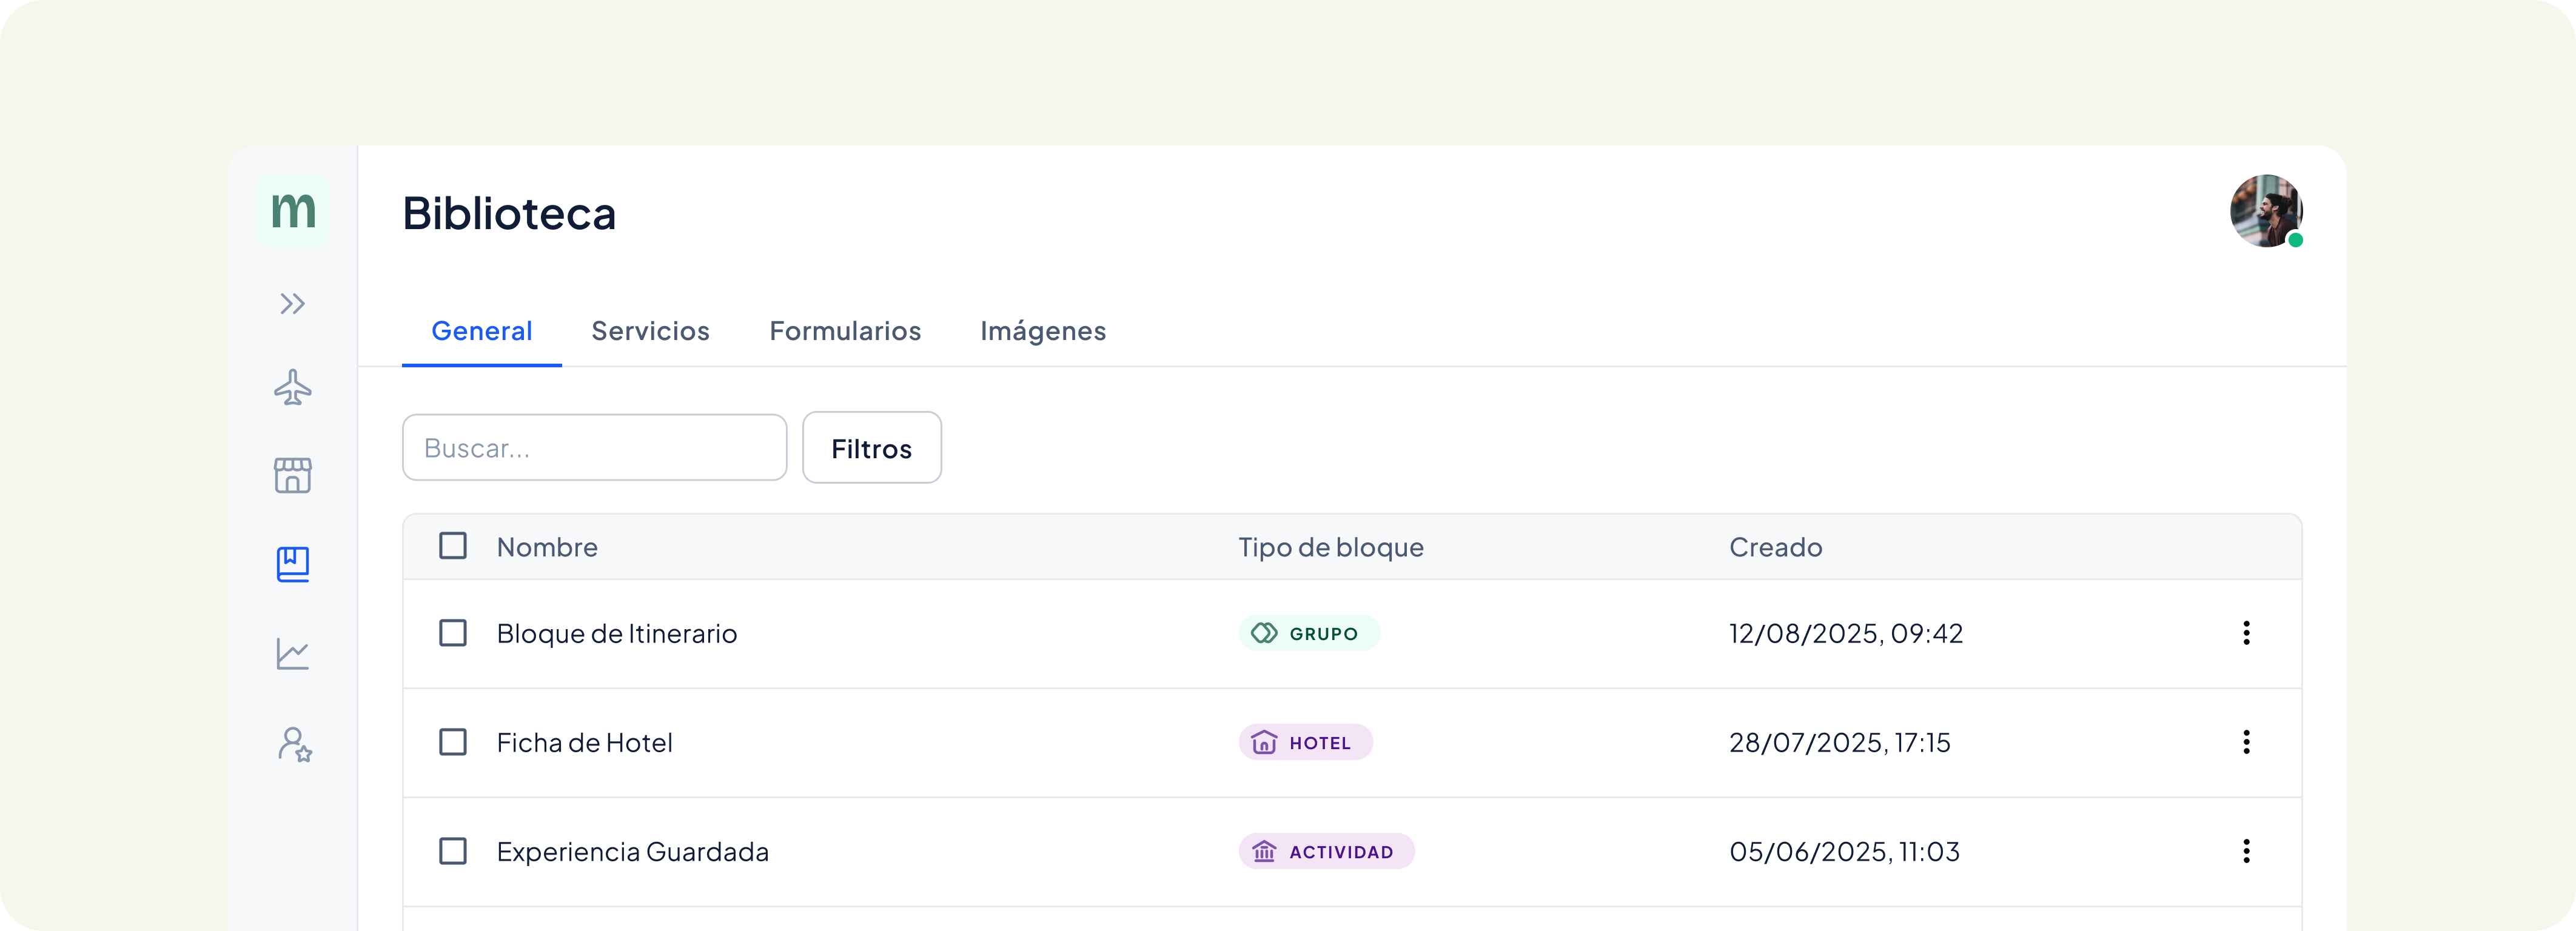Expand sidebar with double chevron icon
2576x931 pixels.
[x=292, y=303]
